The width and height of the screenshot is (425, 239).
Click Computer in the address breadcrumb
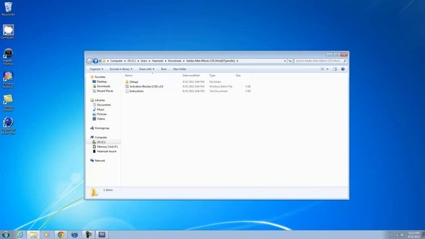(116, 61)
